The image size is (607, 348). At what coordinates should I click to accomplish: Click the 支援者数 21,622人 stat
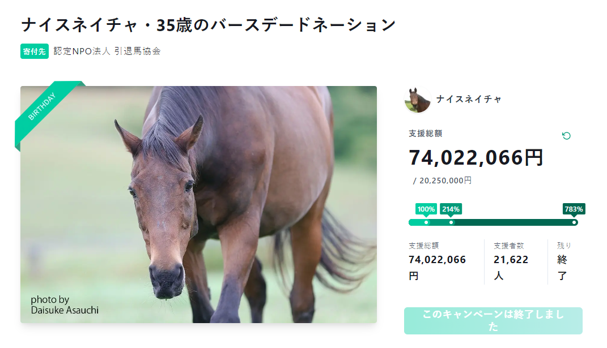pyautogui.click(x=511, y=261)
